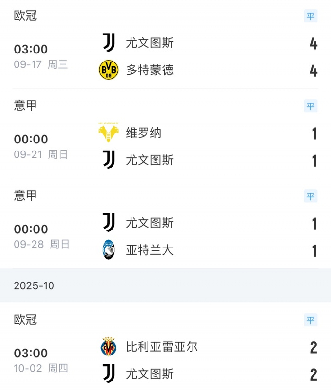
Task: Tap the 平 badge on the Verona match
Action: coord(310,106)
